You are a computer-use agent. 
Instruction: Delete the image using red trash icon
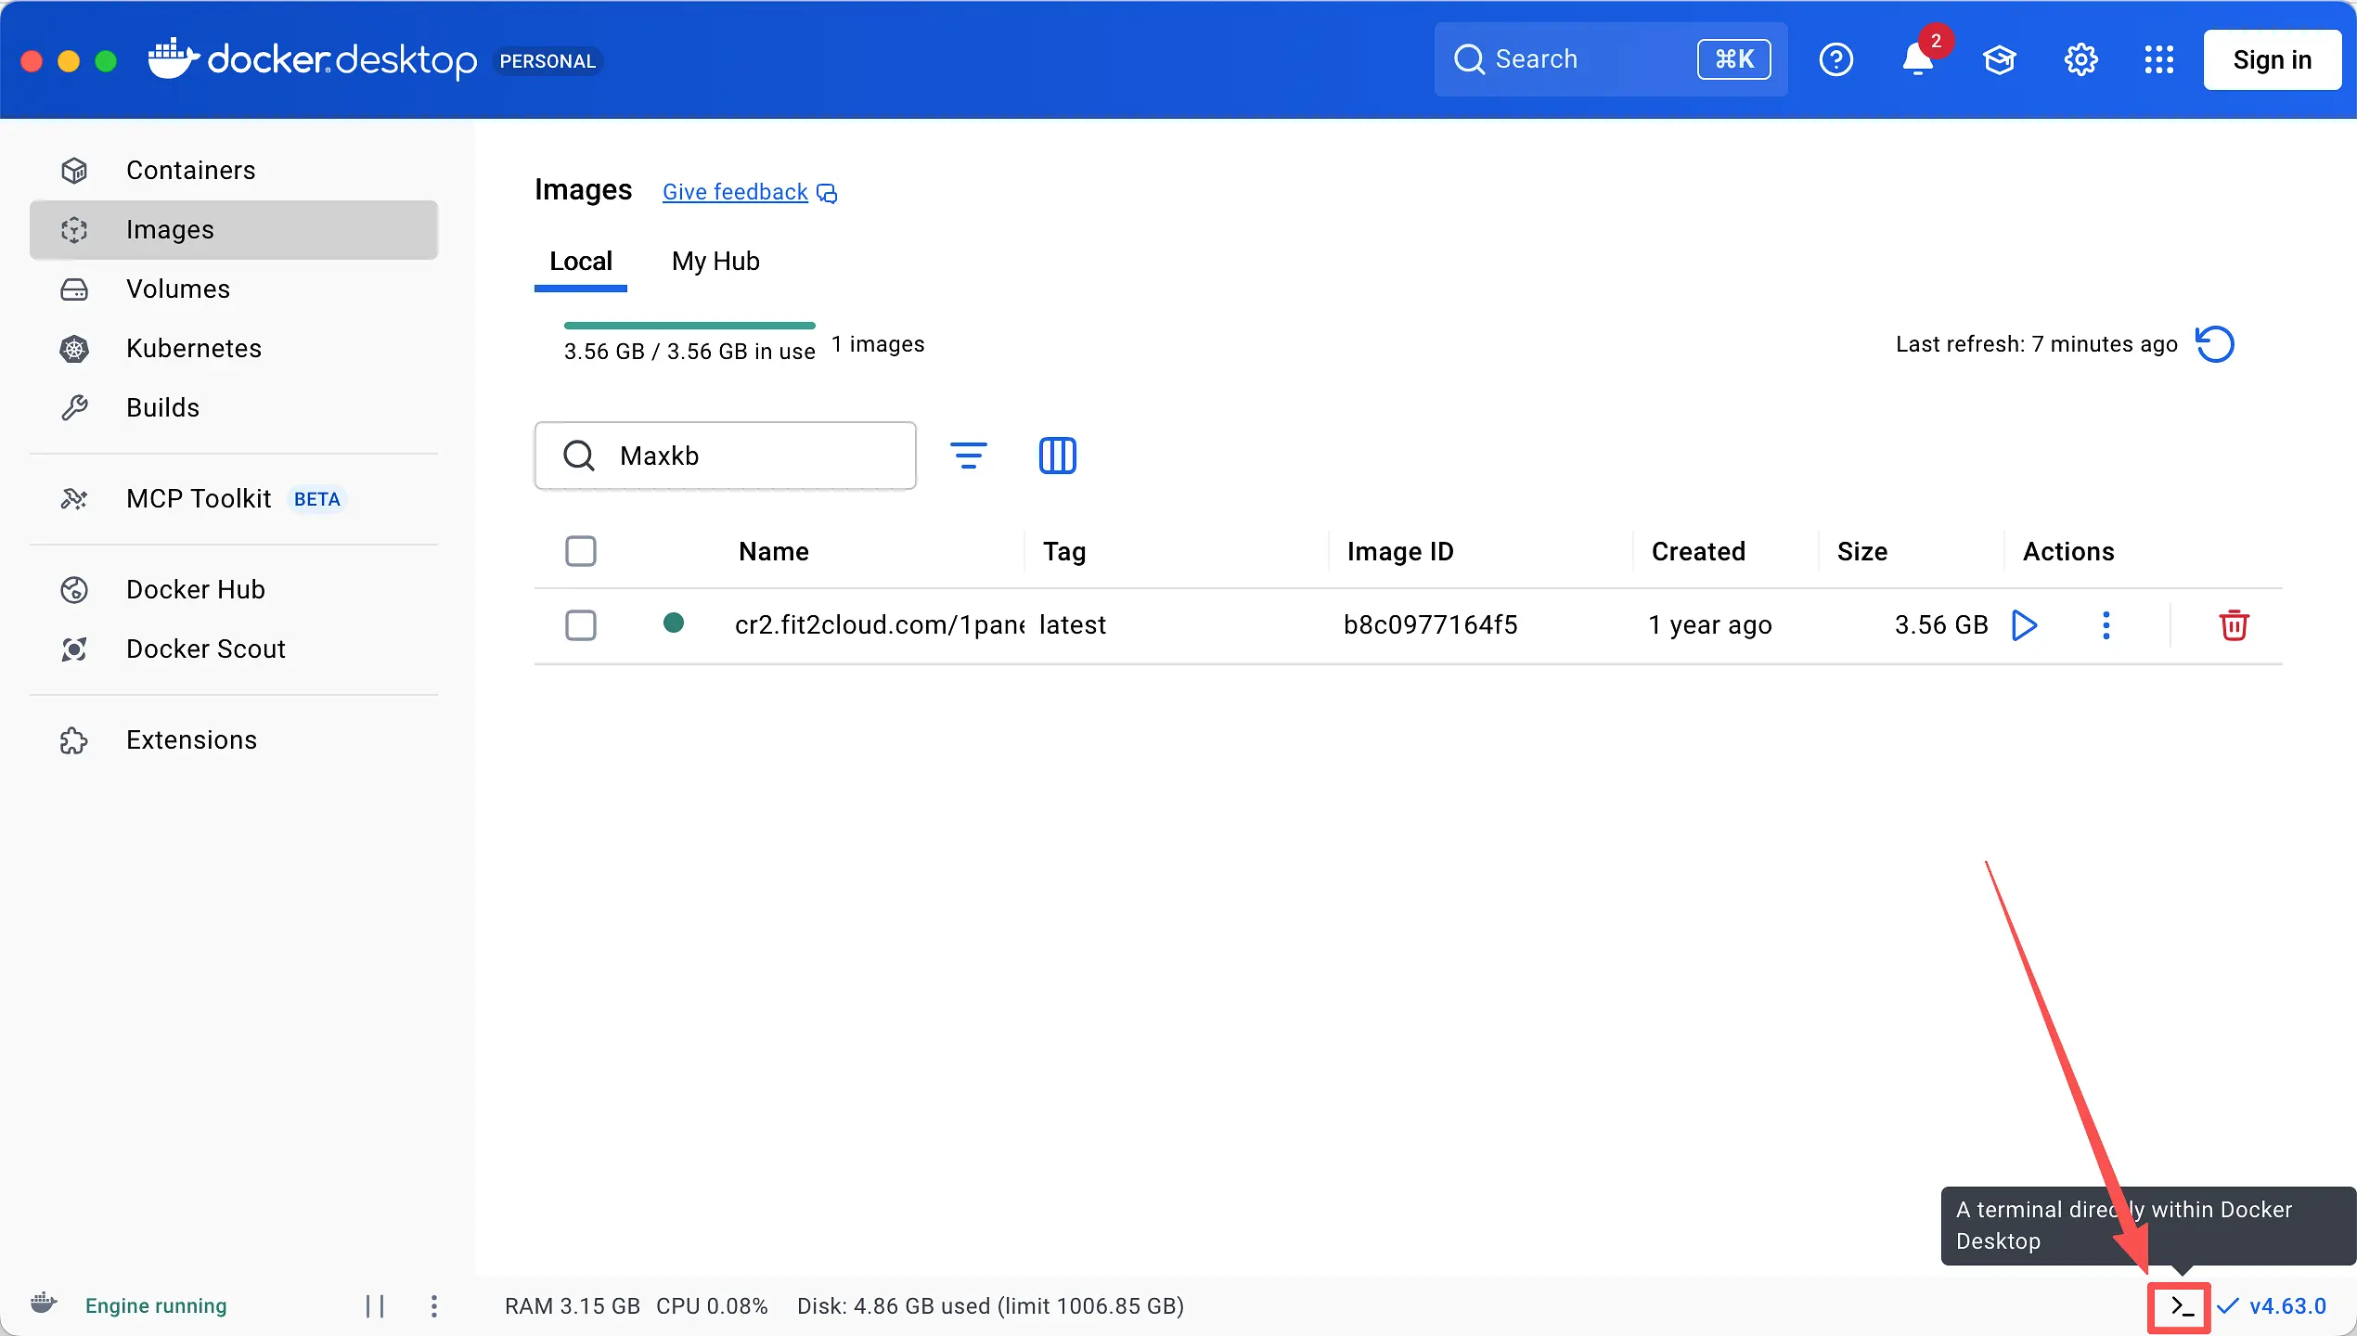[x=2233, y=625]
